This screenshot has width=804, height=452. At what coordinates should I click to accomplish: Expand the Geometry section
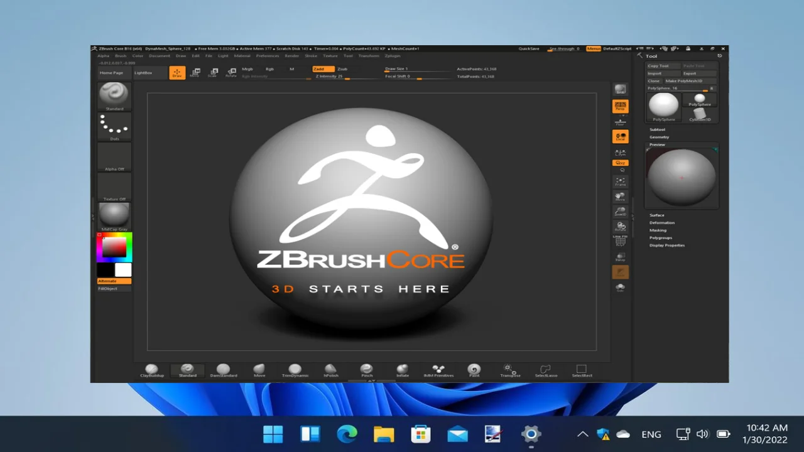click(659, 137)
